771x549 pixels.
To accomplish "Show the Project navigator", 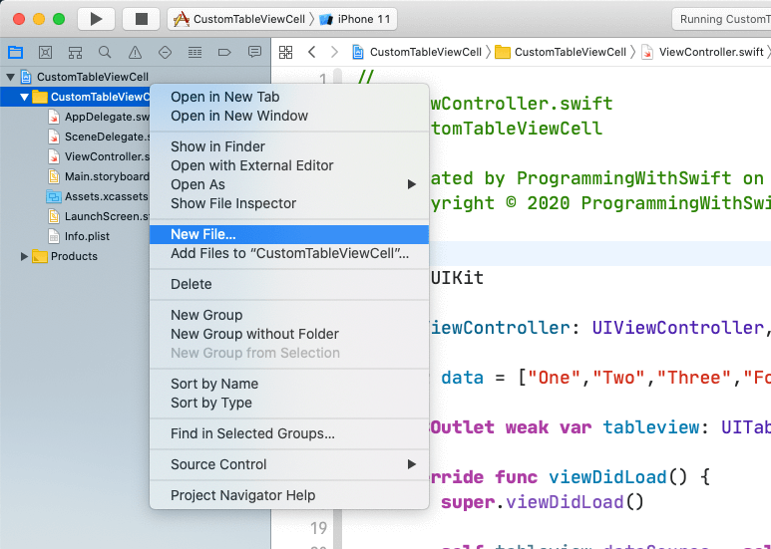I will tap(15, 52).
